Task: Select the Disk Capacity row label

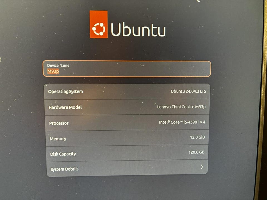Action: [x=63, y=154]
